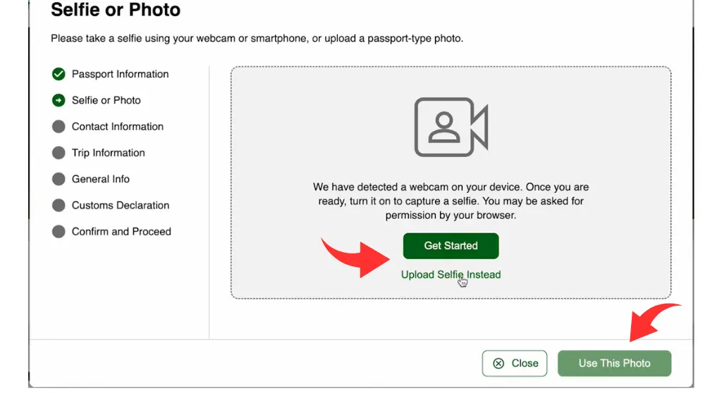Click the gray circle next to Customs Declaration

(59, 205)
